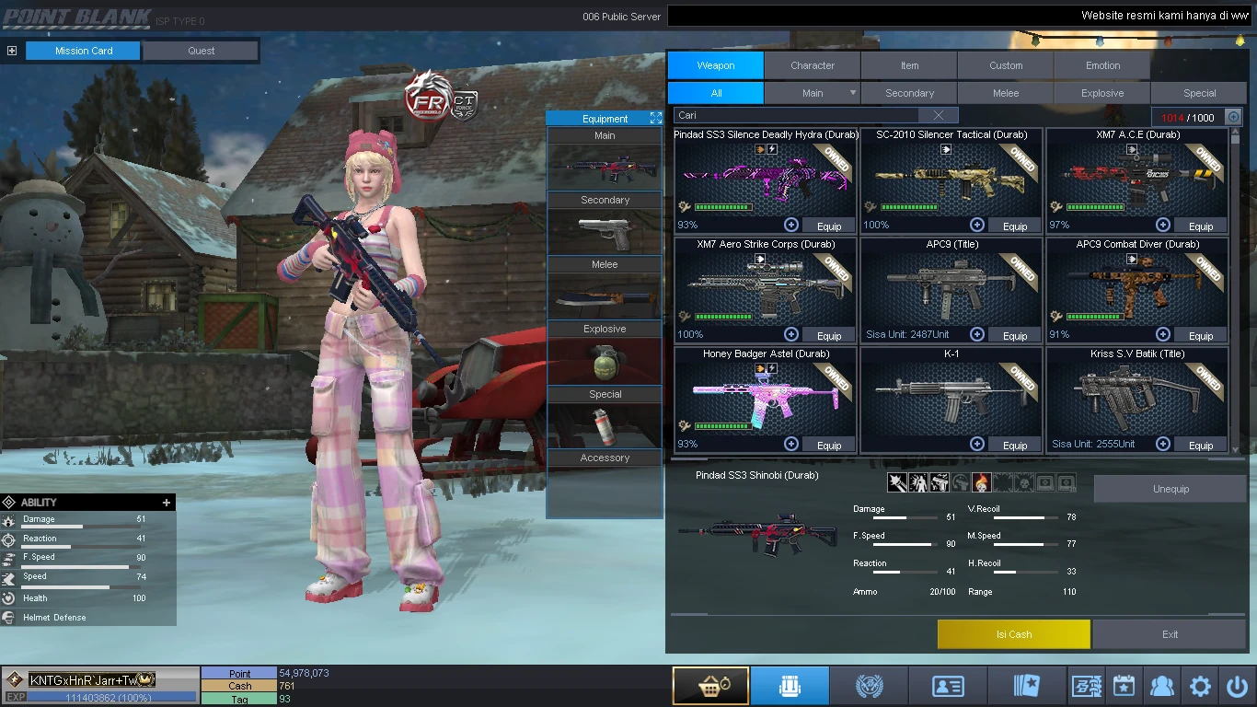Click the plus icon on APC9 Combat Diver card

[1163, 334]
